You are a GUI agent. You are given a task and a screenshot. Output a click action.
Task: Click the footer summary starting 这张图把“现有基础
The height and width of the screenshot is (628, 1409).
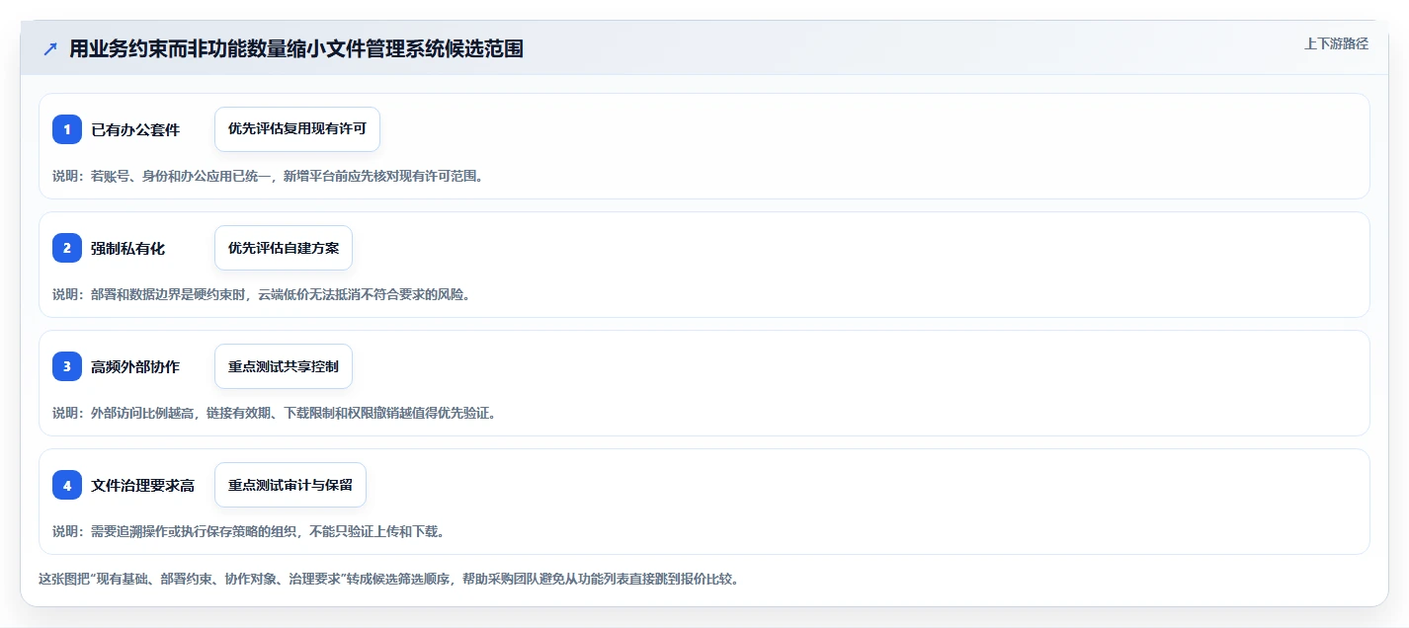tap(388, 579)
